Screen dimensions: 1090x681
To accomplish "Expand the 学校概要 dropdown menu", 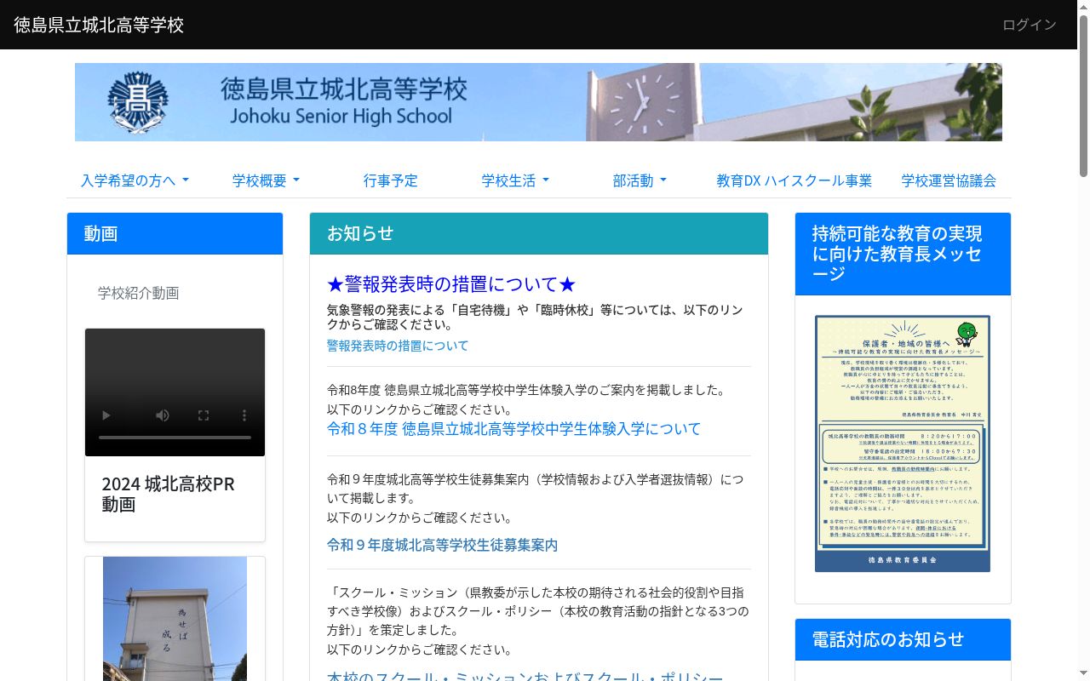I will (267, 180).
